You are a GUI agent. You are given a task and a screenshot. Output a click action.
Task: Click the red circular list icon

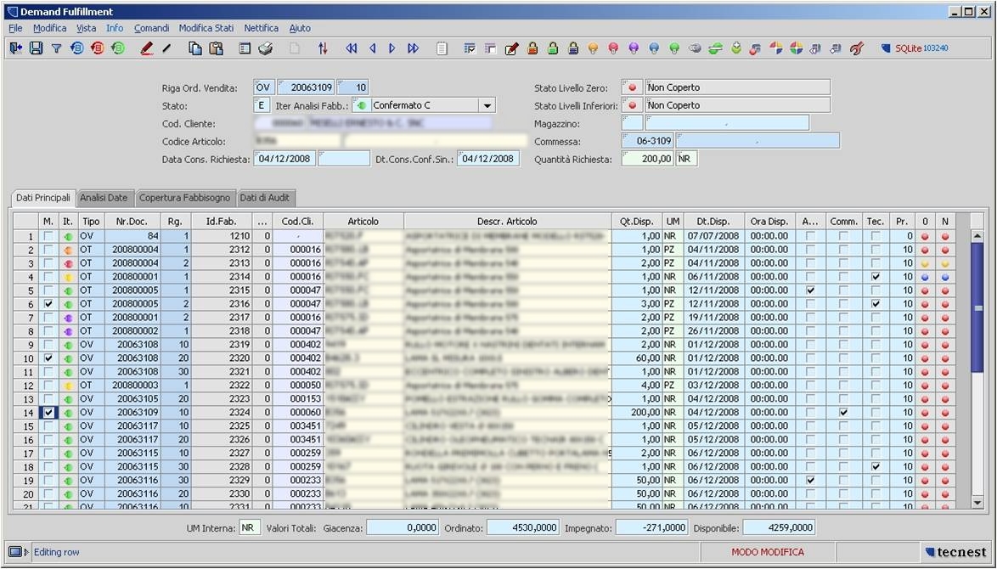(98, 48)
